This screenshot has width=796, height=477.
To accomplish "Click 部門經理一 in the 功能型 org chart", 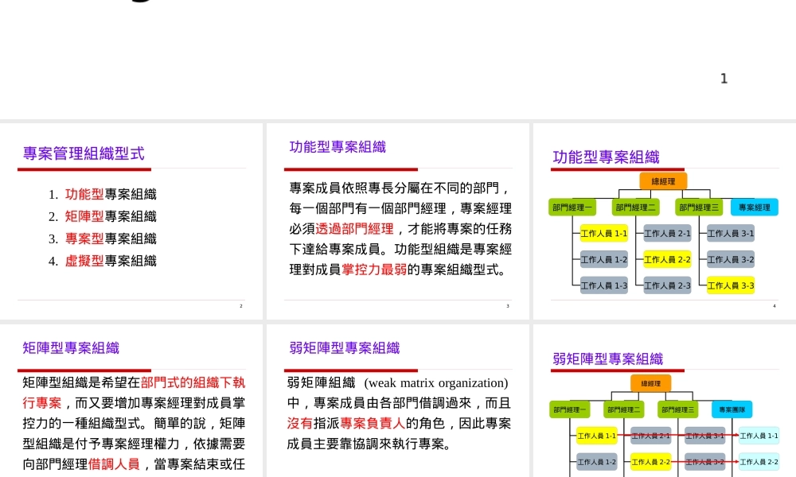I will point(572,207).
